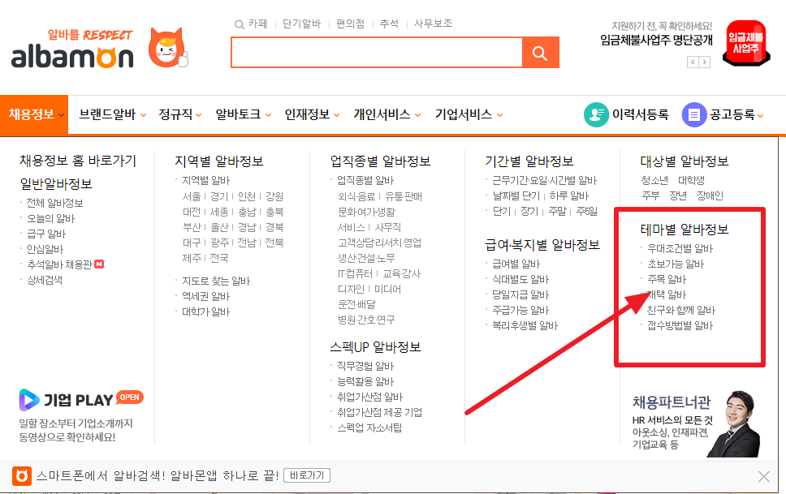The width and height of the screenshot is (786, 494).
Task: Expand the 채용정보 menu
Action: pyautogui.click(x=34, y=114)
